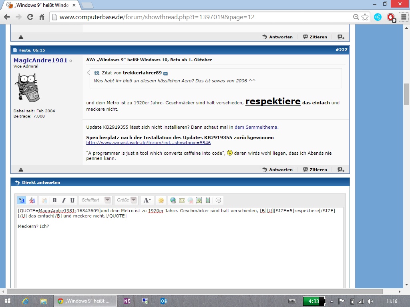The image size is (410, 307).
Task: Open a new Chrome tab
Action: coord(87,5)
